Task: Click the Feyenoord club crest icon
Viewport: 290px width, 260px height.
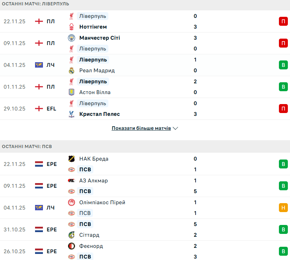Action: tap(72, 246)
